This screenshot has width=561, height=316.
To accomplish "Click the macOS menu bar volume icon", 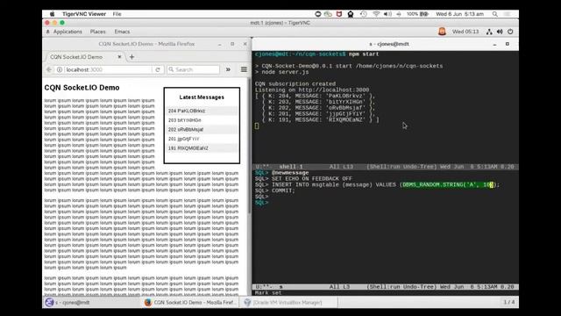I will (x=387, y=14).
